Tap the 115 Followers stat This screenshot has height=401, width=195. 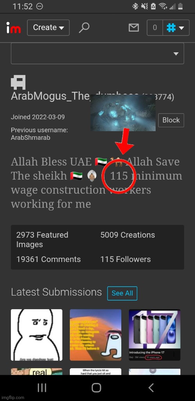(126, 259)
